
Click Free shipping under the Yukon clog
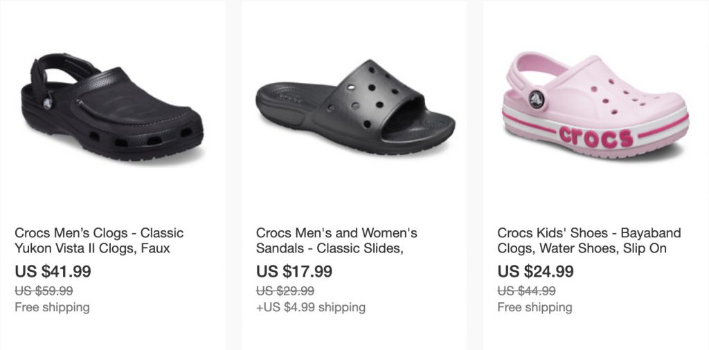tap(52, 307)
